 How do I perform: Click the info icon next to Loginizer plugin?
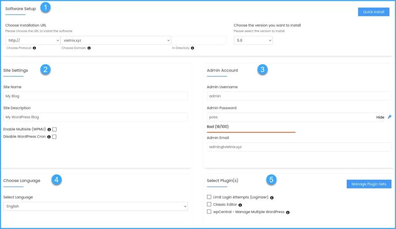click(x=272, y=197)
